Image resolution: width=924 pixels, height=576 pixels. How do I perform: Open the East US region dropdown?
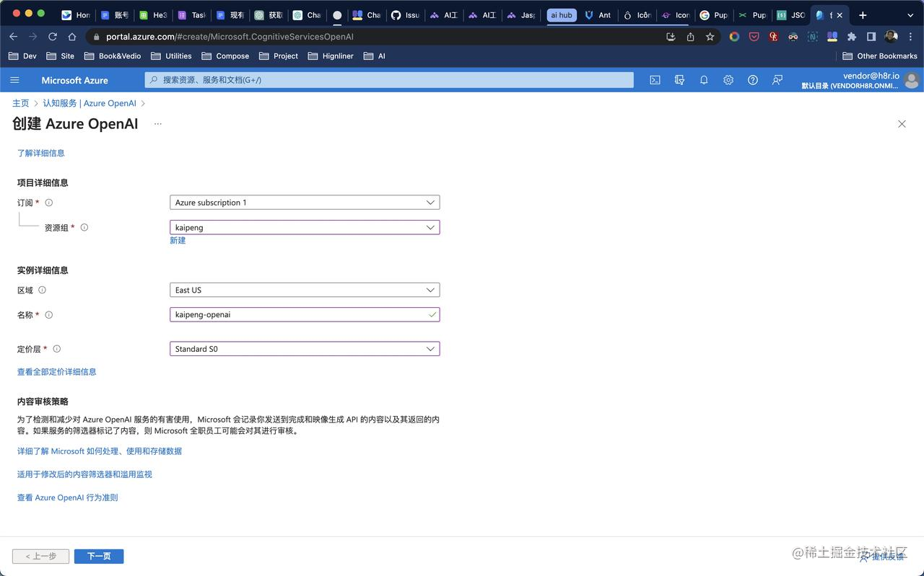click(x=304, y=290)
